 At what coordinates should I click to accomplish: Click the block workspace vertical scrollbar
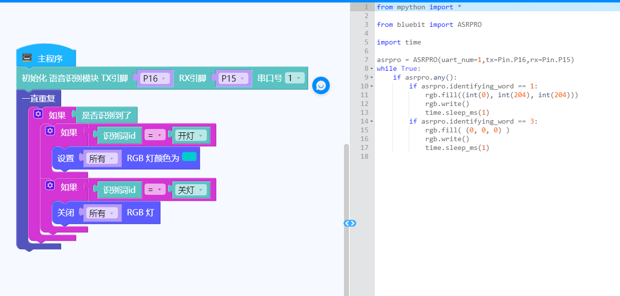pos(346,220)
